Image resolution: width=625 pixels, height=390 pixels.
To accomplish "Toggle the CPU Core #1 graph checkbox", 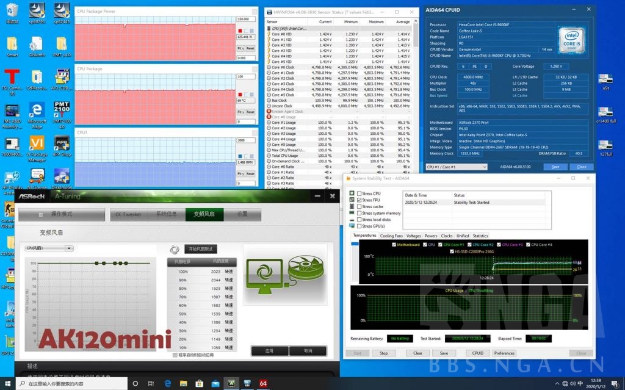I will click(x=440, y=245).
